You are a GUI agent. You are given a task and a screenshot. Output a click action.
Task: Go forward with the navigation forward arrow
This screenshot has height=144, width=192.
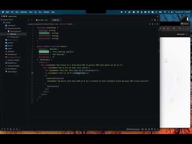pos(32,20)
